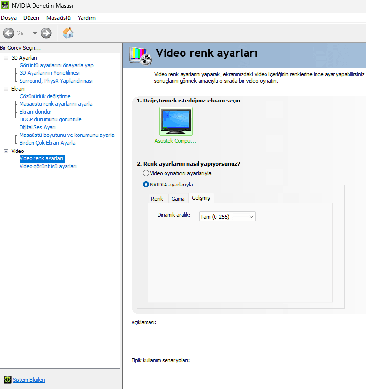Click the forward arrow icon
This screenshot has height=389, width=366.
click(46, 33)
